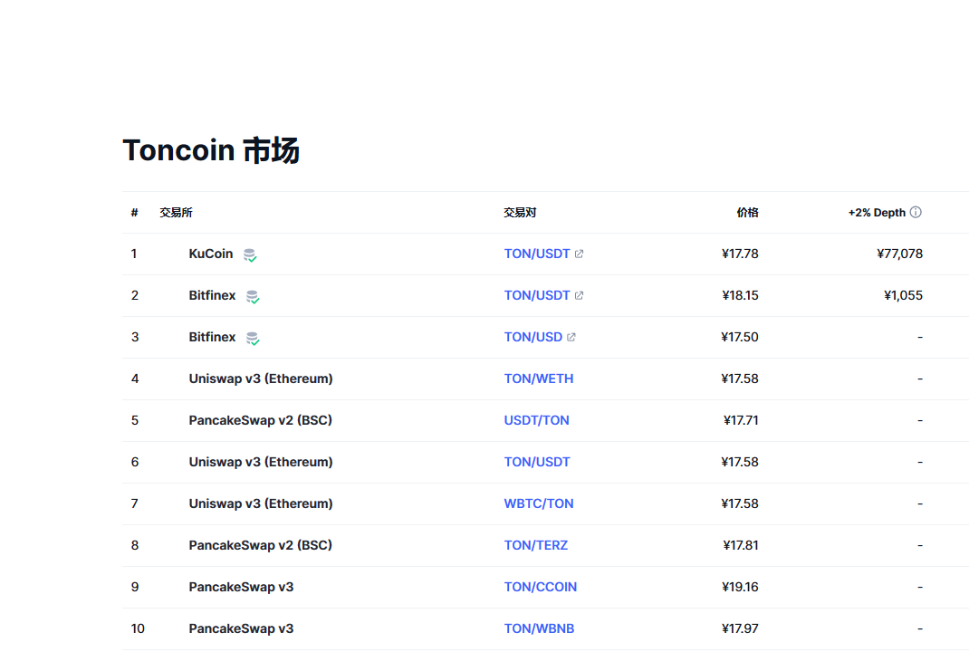The image size is (969, 652).
Task: Sort by the +2% Depth column header
Action: click(877, 213)
